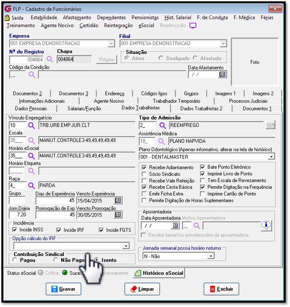Click the Excluir button
This screenshot has width=290, height=307.
(x=221, y=289)
